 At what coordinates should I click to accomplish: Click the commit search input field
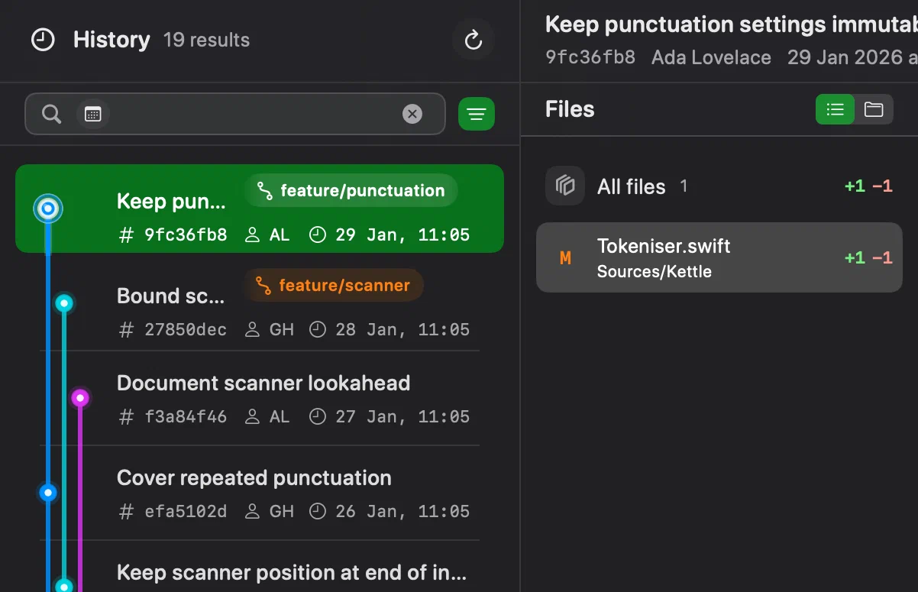coord(235,114)
